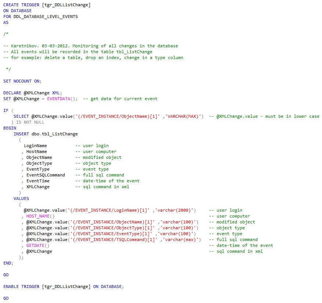
Task: Click the comment starting 'for example: delete a table'
Action: tap(93, 58)
